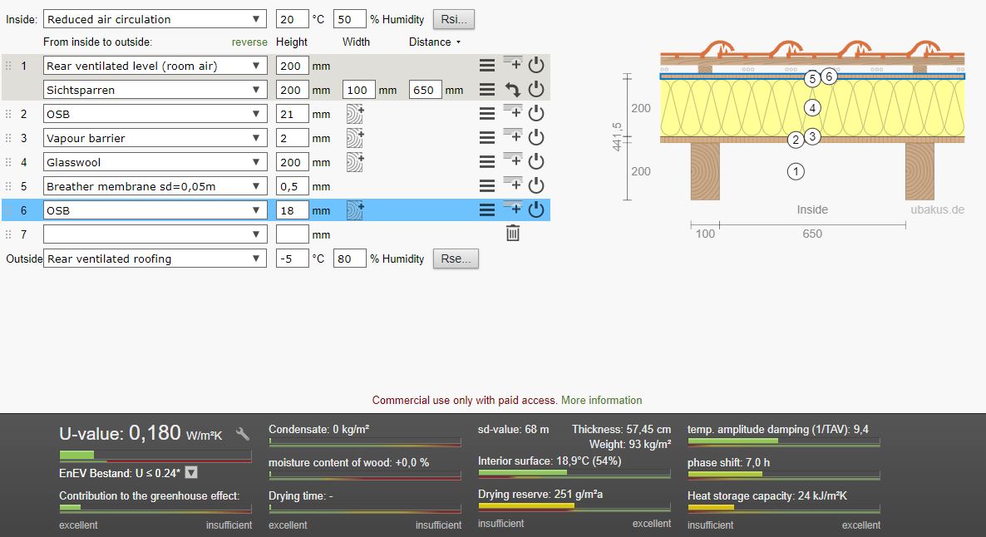Viewport: 986px width, 537px height.
Task: Click the return arrow icon on Sichtsparren row
Action: 512,90
